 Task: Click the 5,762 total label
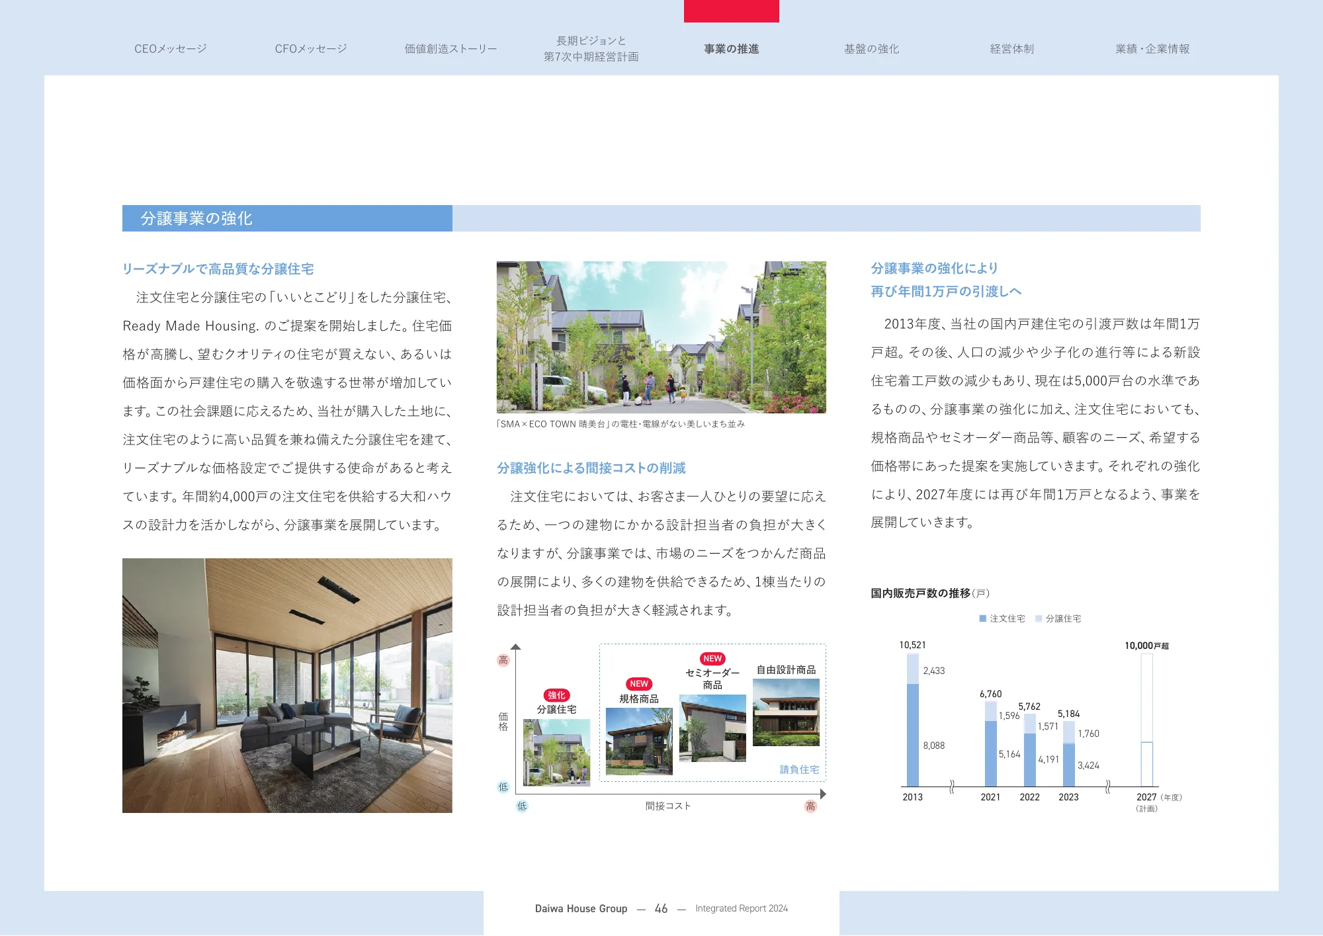tap(1029, 706)
